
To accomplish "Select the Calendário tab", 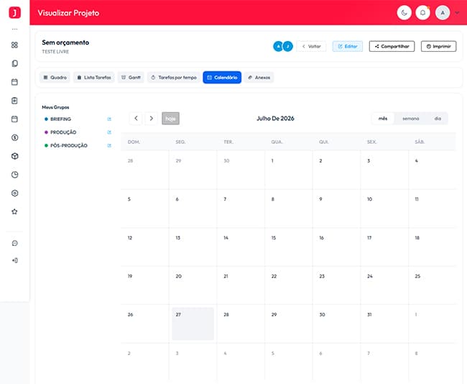I will tap(222, 78).
